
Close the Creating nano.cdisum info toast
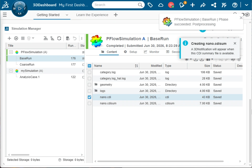[x=235, y=43]
